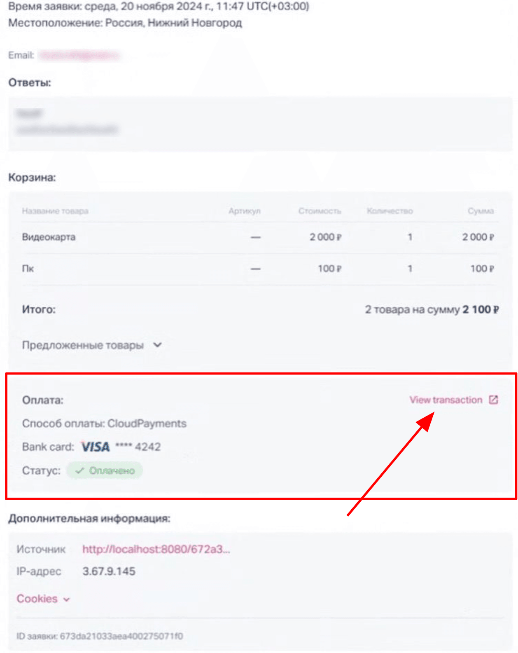Click the Сумма column header
This screenshot has height=653, width=518.
click(x=481, y=211)
